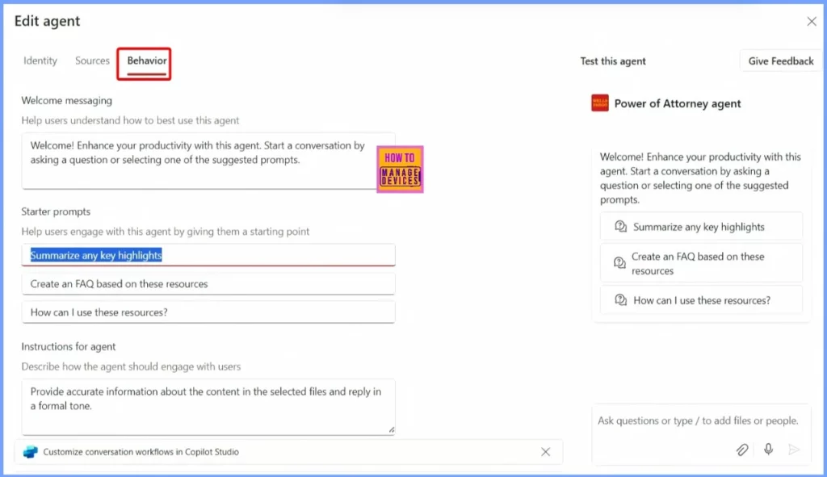Click the Summarize any key highlights suggestion card
This screenshot has height=477, width=827.
(701, 227)
